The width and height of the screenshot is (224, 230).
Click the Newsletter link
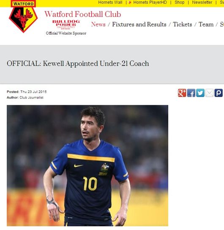[x=202, y=3]
